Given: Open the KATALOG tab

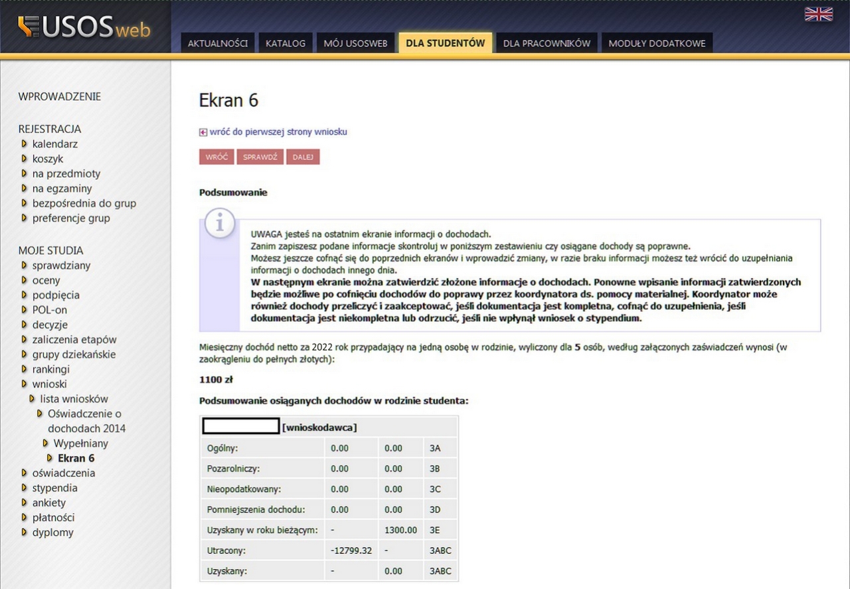Looking at the screenshot, I should 286,43.
